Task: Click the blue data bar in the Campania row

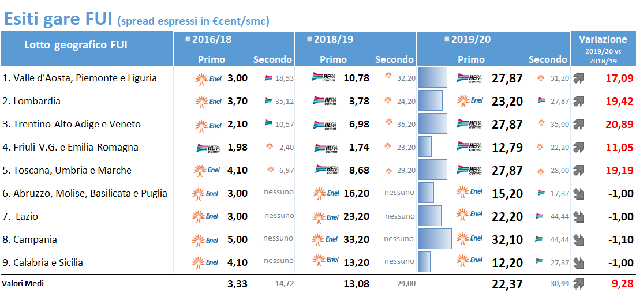Action: (435, 239)
